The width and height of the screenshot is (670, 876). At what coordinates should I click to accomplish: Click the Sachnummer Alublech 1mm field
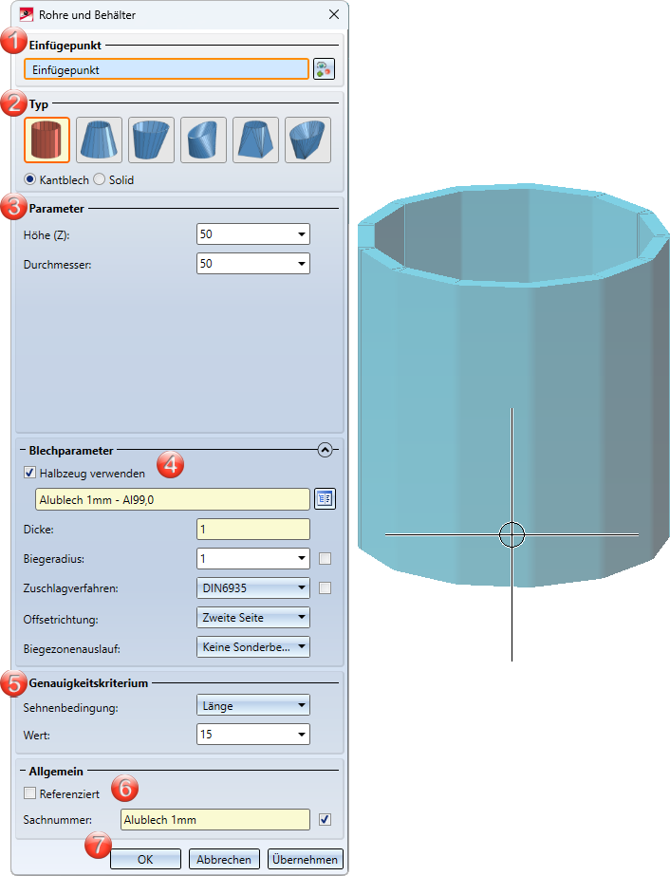tap(215, 820)
